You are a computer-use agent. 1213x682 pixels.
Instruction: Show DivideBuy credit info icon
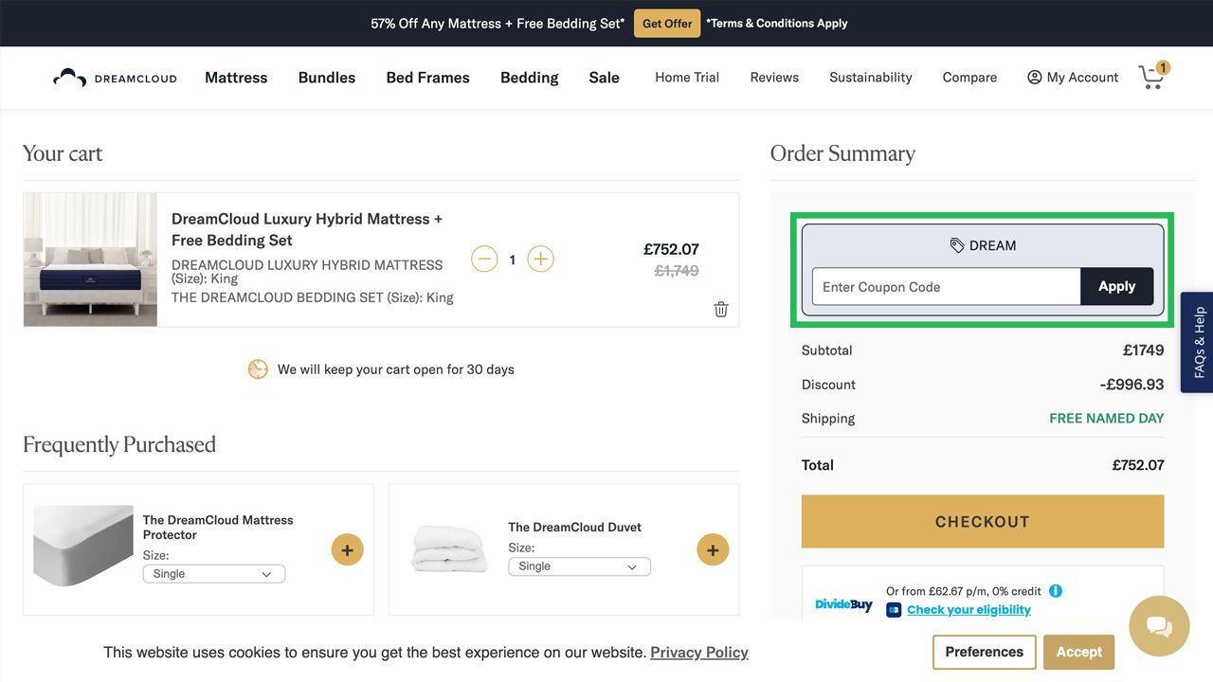click(x=1056, y=591)
